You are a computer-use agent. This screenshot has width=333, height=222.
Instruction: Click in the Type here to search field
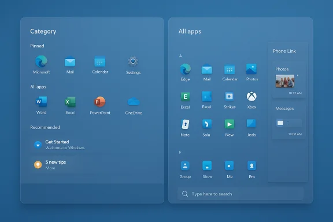[240, 194]
